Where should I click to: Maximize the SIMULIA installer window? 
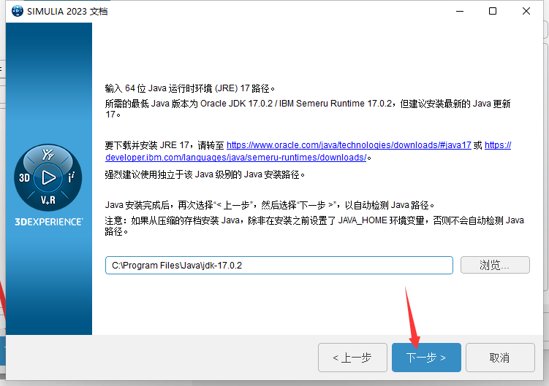pyautogui.click(x=493, y=12)
